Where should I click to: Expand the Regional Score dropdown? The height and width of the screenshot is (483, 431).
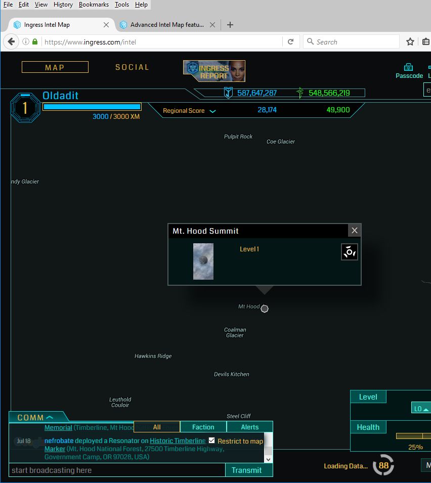212,111
